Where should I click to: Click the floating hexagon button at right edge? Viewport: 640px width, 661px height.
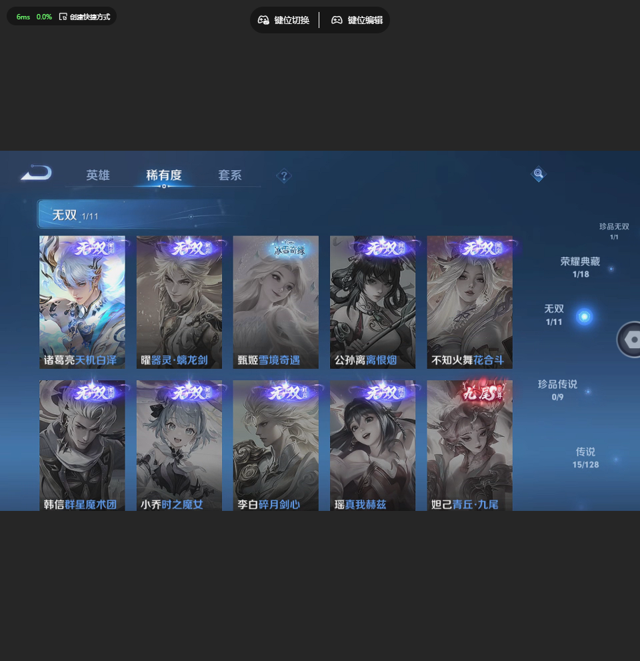pyautogui.click(x=629, y=340)
